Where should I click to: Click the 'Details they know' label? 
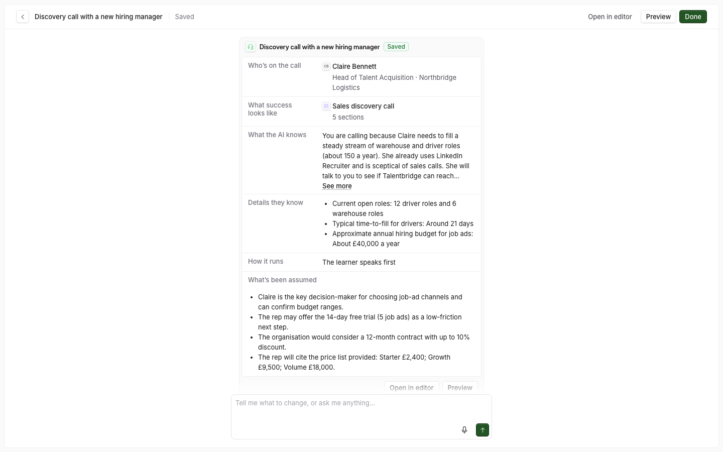(x=276, y=202)
